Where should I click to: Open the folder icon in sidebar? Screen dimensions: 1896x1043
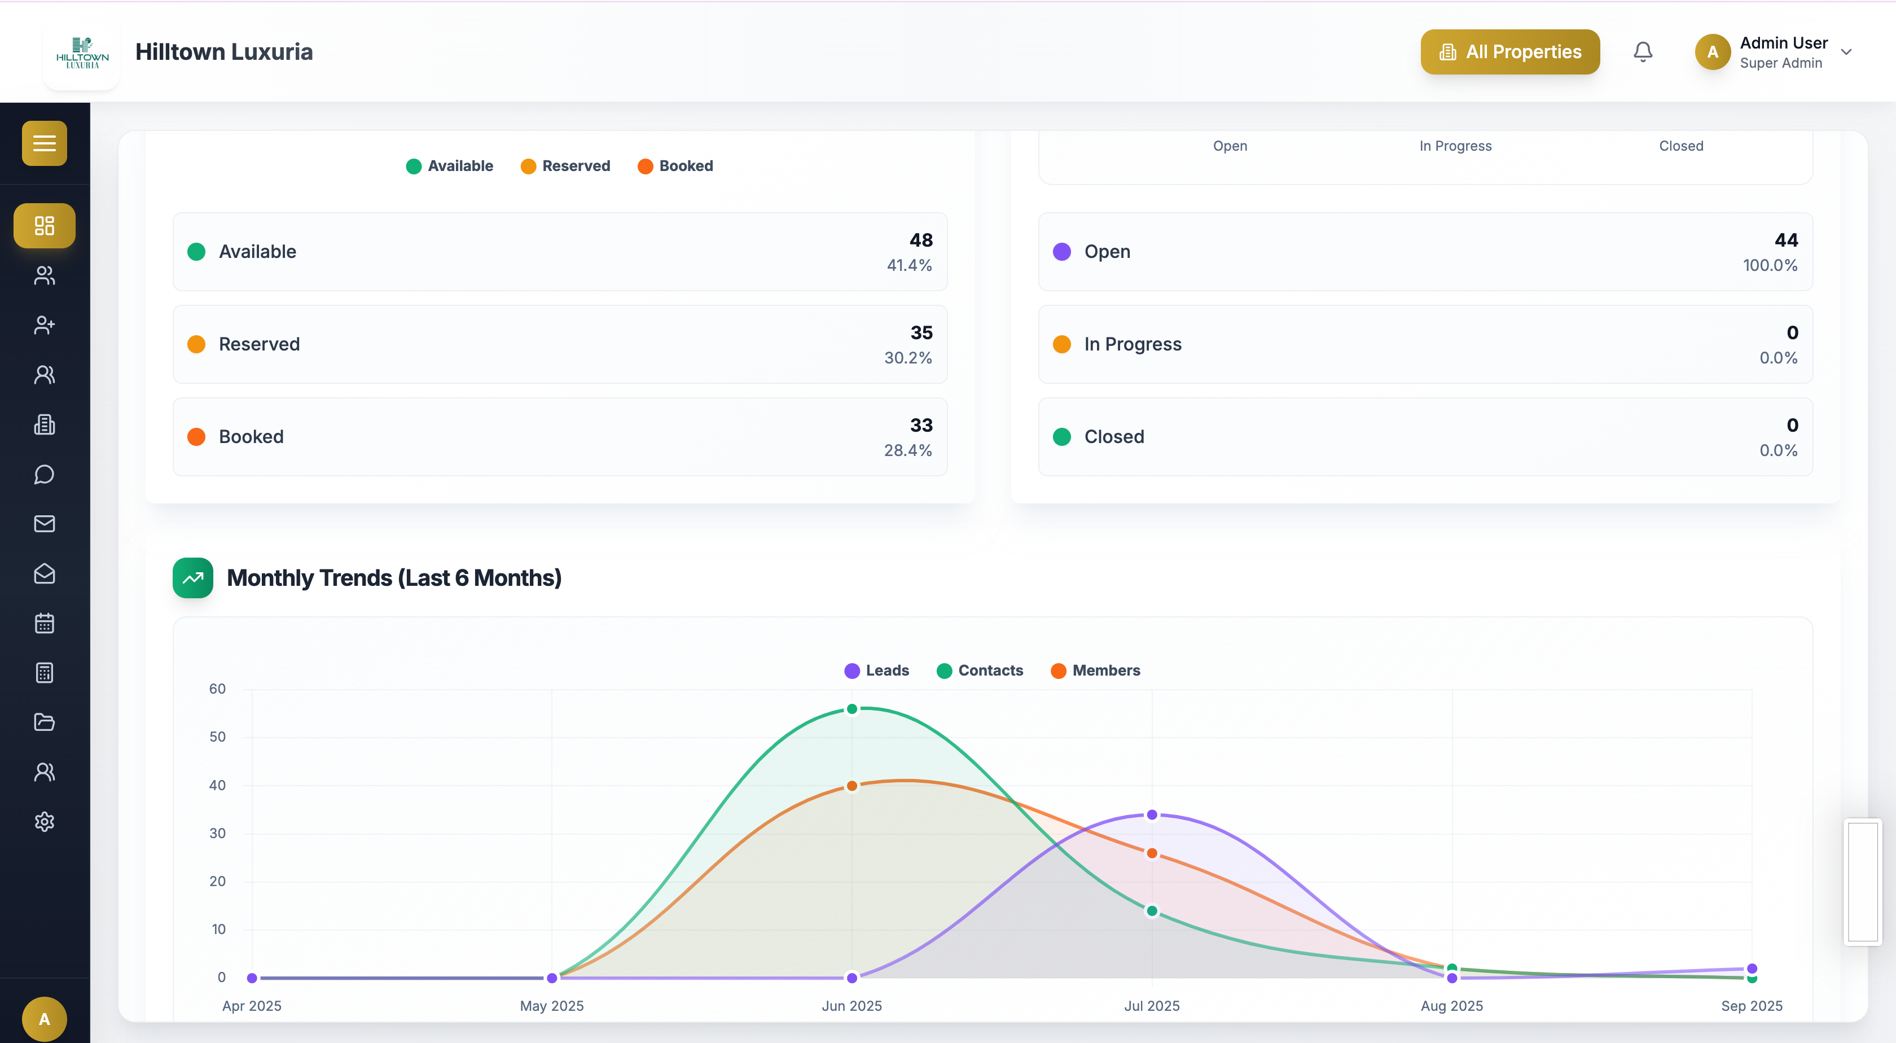click(44, 721)
